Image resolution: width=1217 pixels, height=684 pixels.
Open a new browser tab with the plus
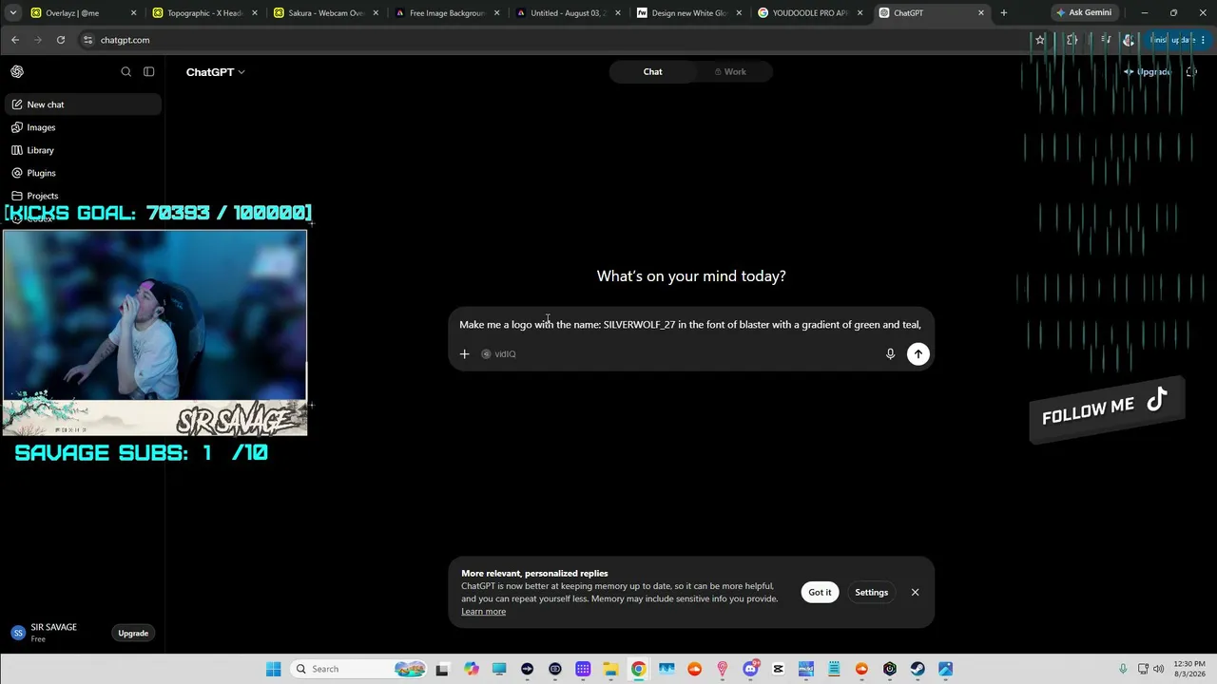coord(1003,13)
